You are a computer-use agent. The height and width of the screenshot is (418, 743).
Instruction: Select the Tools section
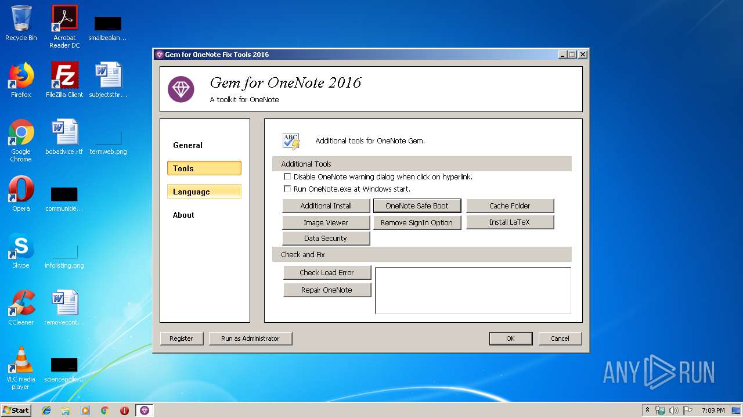tap(204, 168)
